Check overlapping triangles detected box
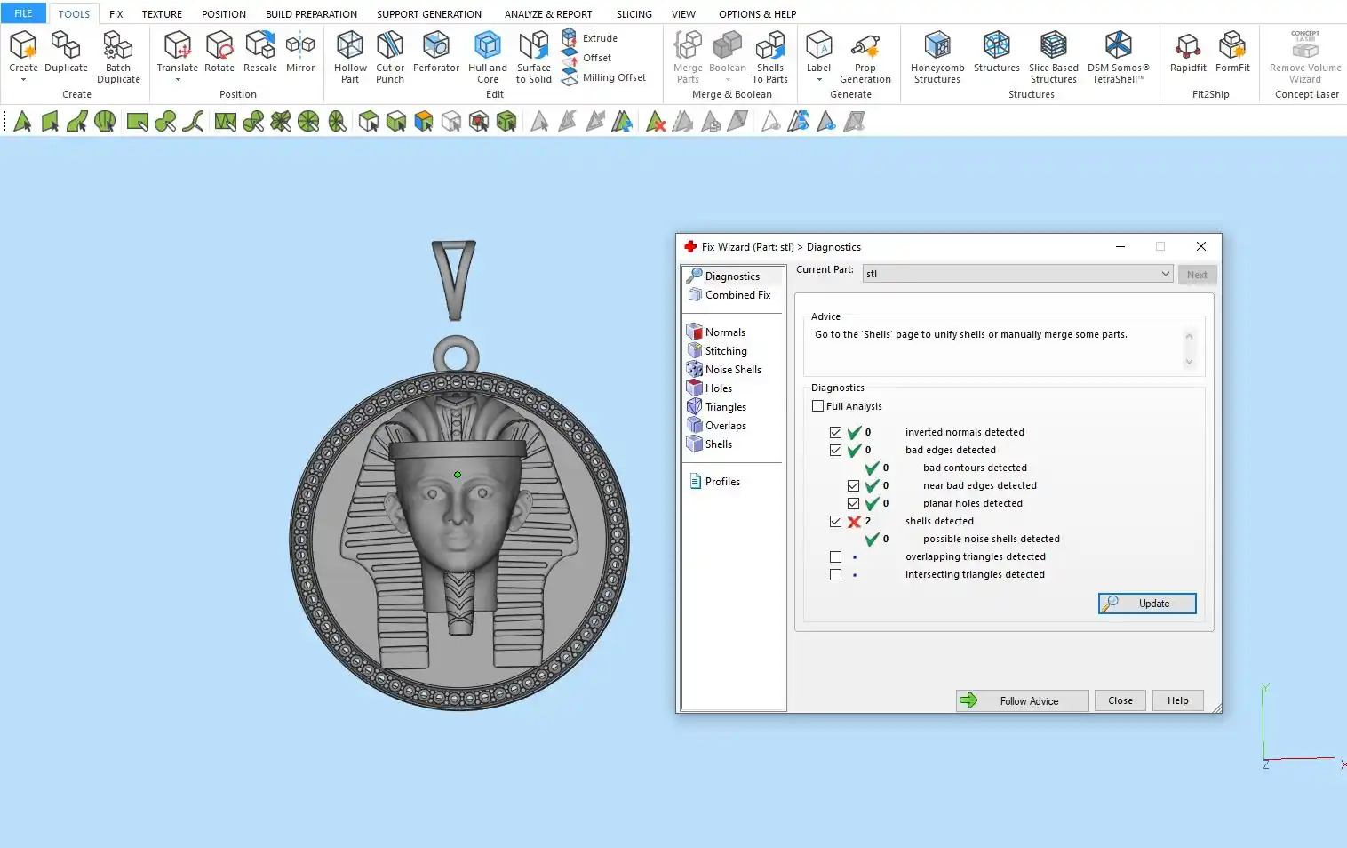This screenshot has width=1347, height=848. (x=835, y=557)
